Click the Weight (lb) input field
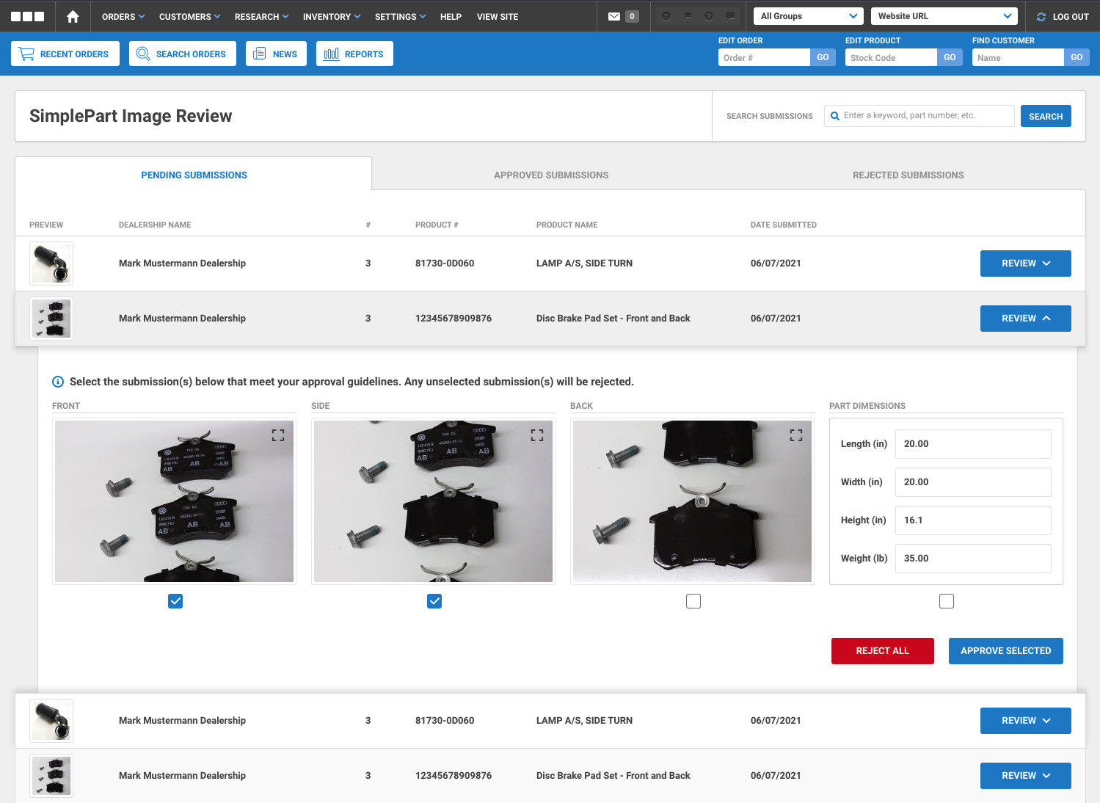This screenshot has height=803, width=1100. pos(973,559)
